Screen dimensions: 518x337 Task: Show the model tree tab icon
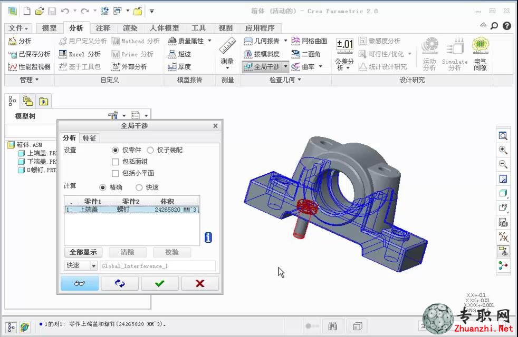tap(12, 101)
